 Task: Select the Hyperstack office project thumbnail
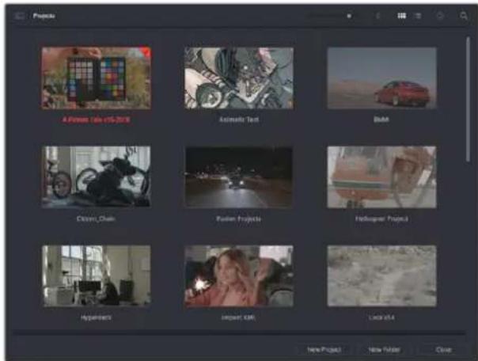pyautogui.click(x=97, y=276)
